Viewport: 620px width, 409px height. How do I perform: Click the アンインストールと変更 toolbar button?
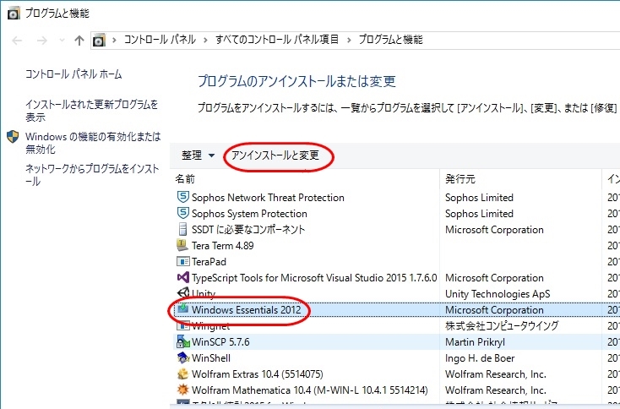click(275, 155)
